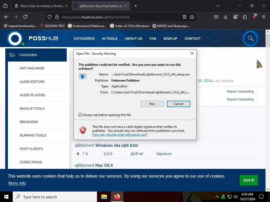Open AI TOOLS menu item
270x202 pixels.
(x=109, y=38)
